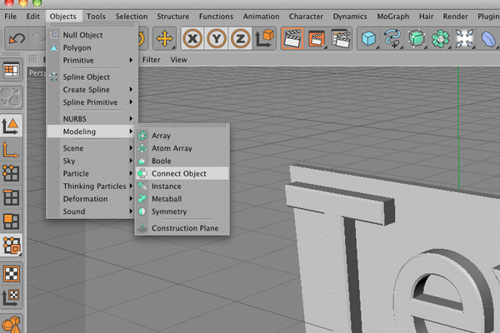Click the blue deformer icon
The height and width of the screenshot is (333, 500).
[x=487, y=38]
